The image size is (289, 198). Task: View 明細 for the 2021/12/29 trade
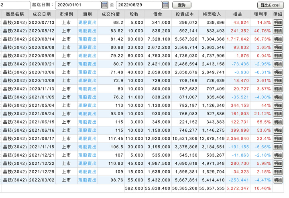278,172
